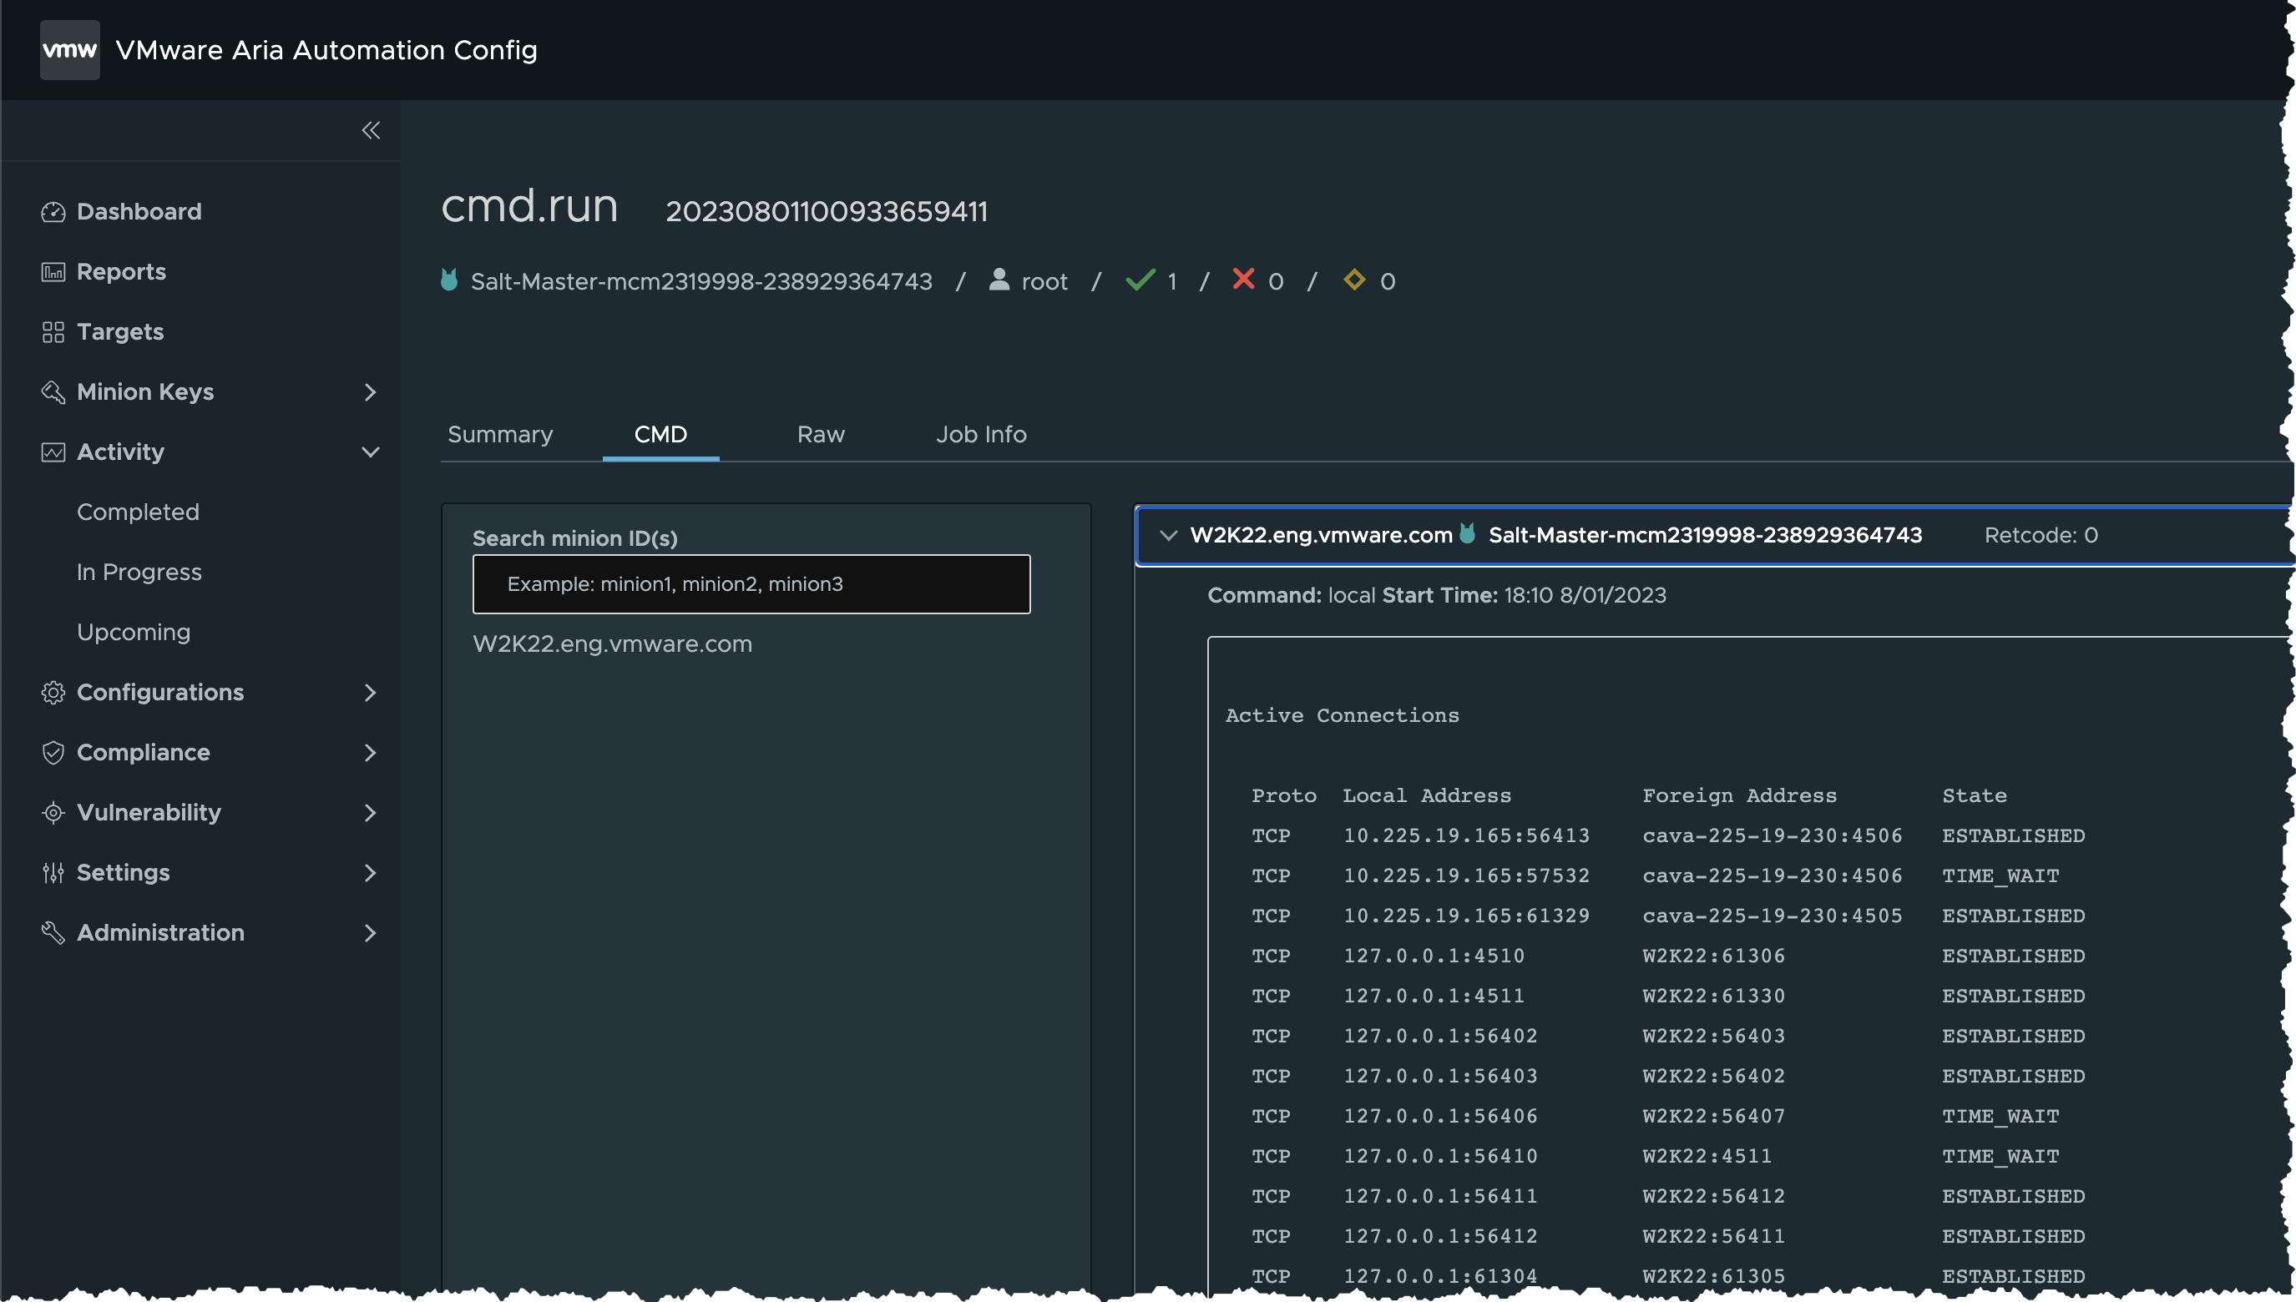
Task: Click the Minion Keys key icon
Action: click(x=53, y=391)
